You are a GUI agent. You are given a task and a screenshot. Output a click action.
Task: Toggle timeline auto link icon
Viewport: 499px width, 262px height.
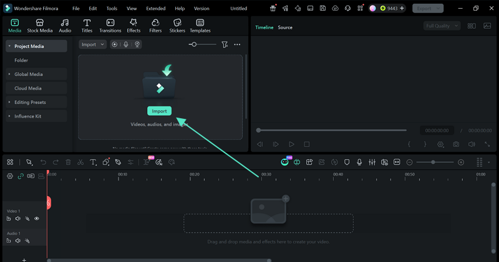[x=21, y=176]
